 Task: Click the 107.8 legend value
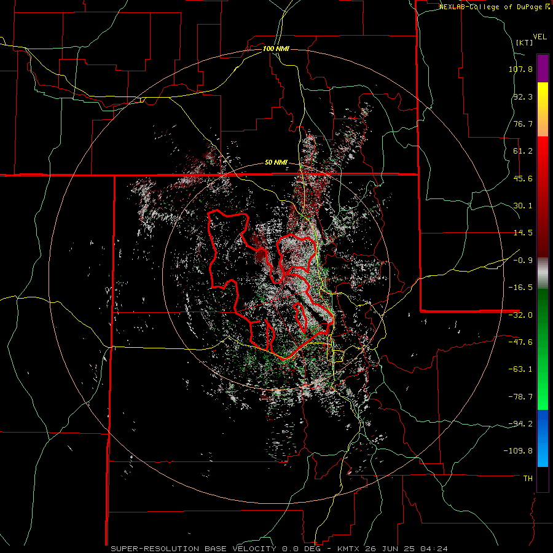point(520,69)
